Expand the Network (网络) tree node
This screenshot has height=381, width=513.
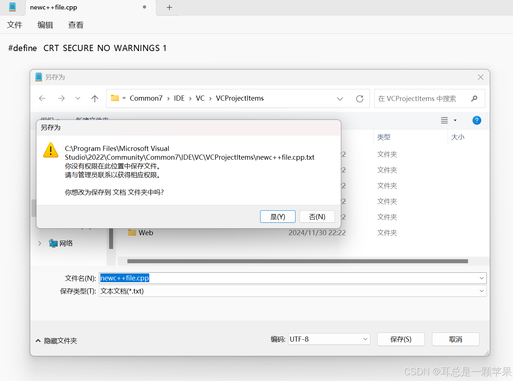[x=40, y=243]
